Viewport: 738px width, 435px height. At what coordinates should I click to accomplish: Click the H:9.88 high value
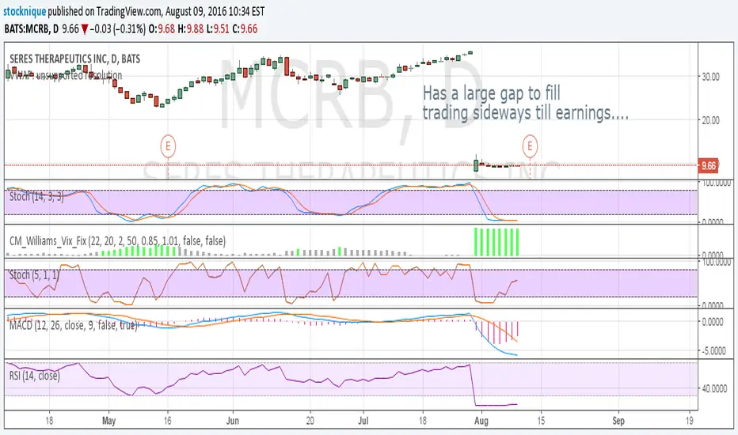(191, 29)
